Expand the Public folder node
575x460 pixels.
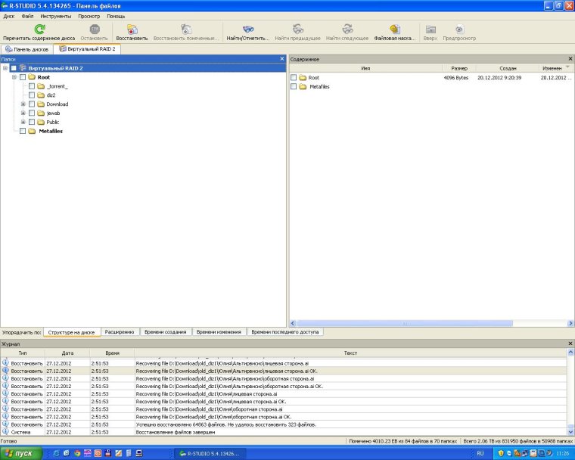tap(23, 122)
